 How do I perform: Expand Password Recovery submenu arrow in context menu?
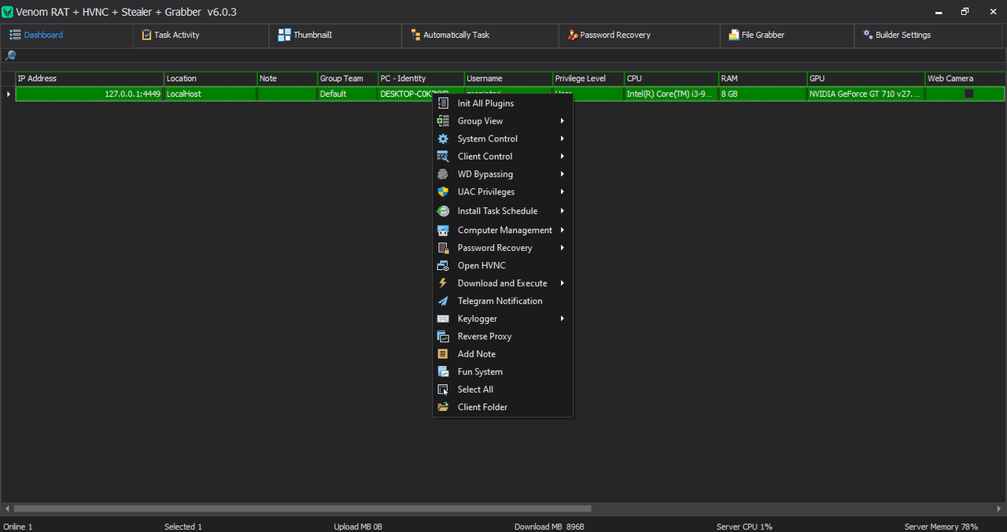point(563,248)
